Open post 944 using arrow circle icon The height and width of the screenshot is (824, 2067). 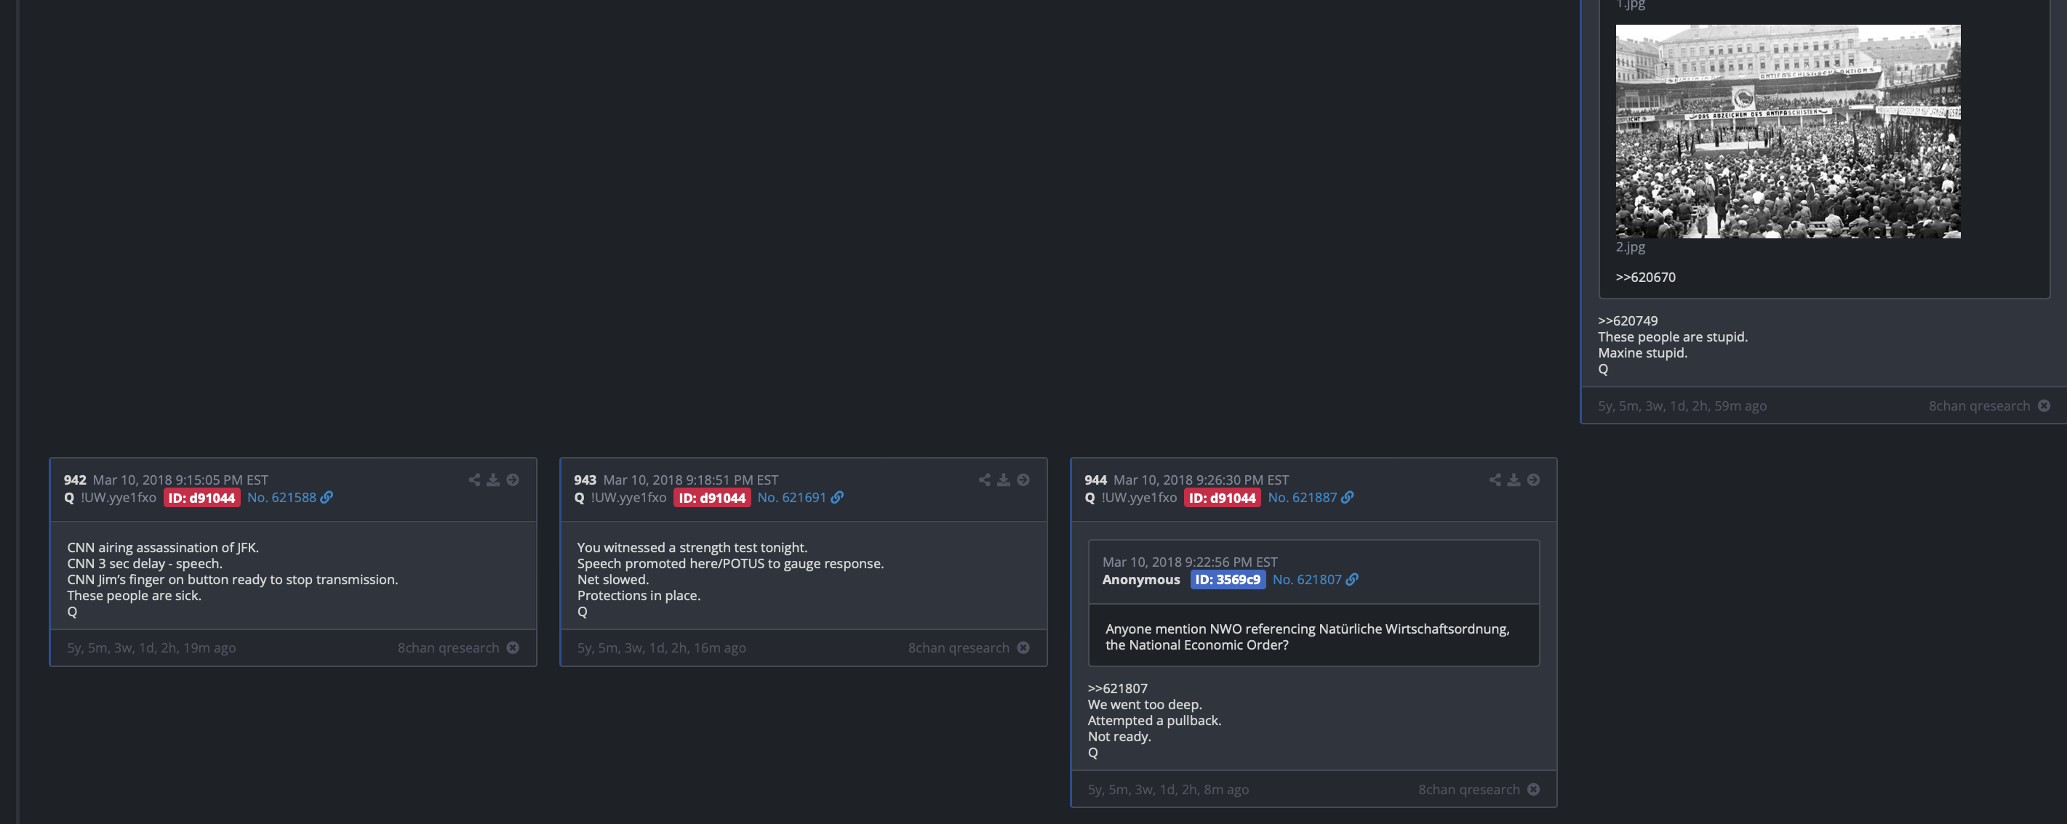point(1533,480)
